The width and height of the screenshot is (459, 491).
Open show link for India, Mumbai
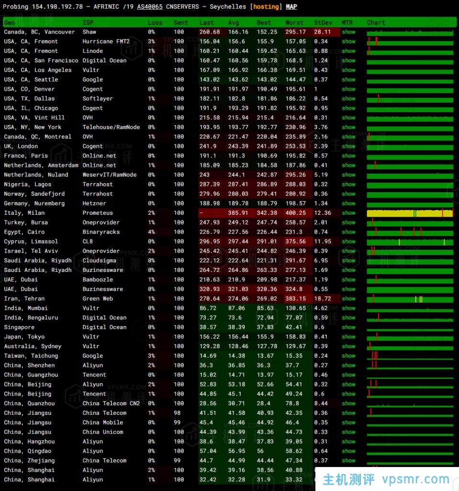348,308
